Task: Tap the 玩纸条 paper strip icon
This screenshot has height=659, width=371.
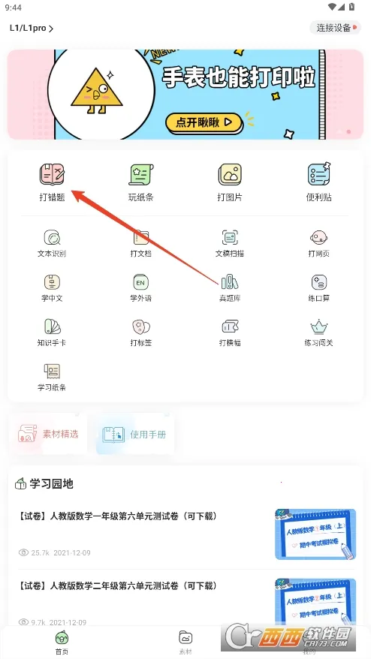Action: click(x=141, y=175)
